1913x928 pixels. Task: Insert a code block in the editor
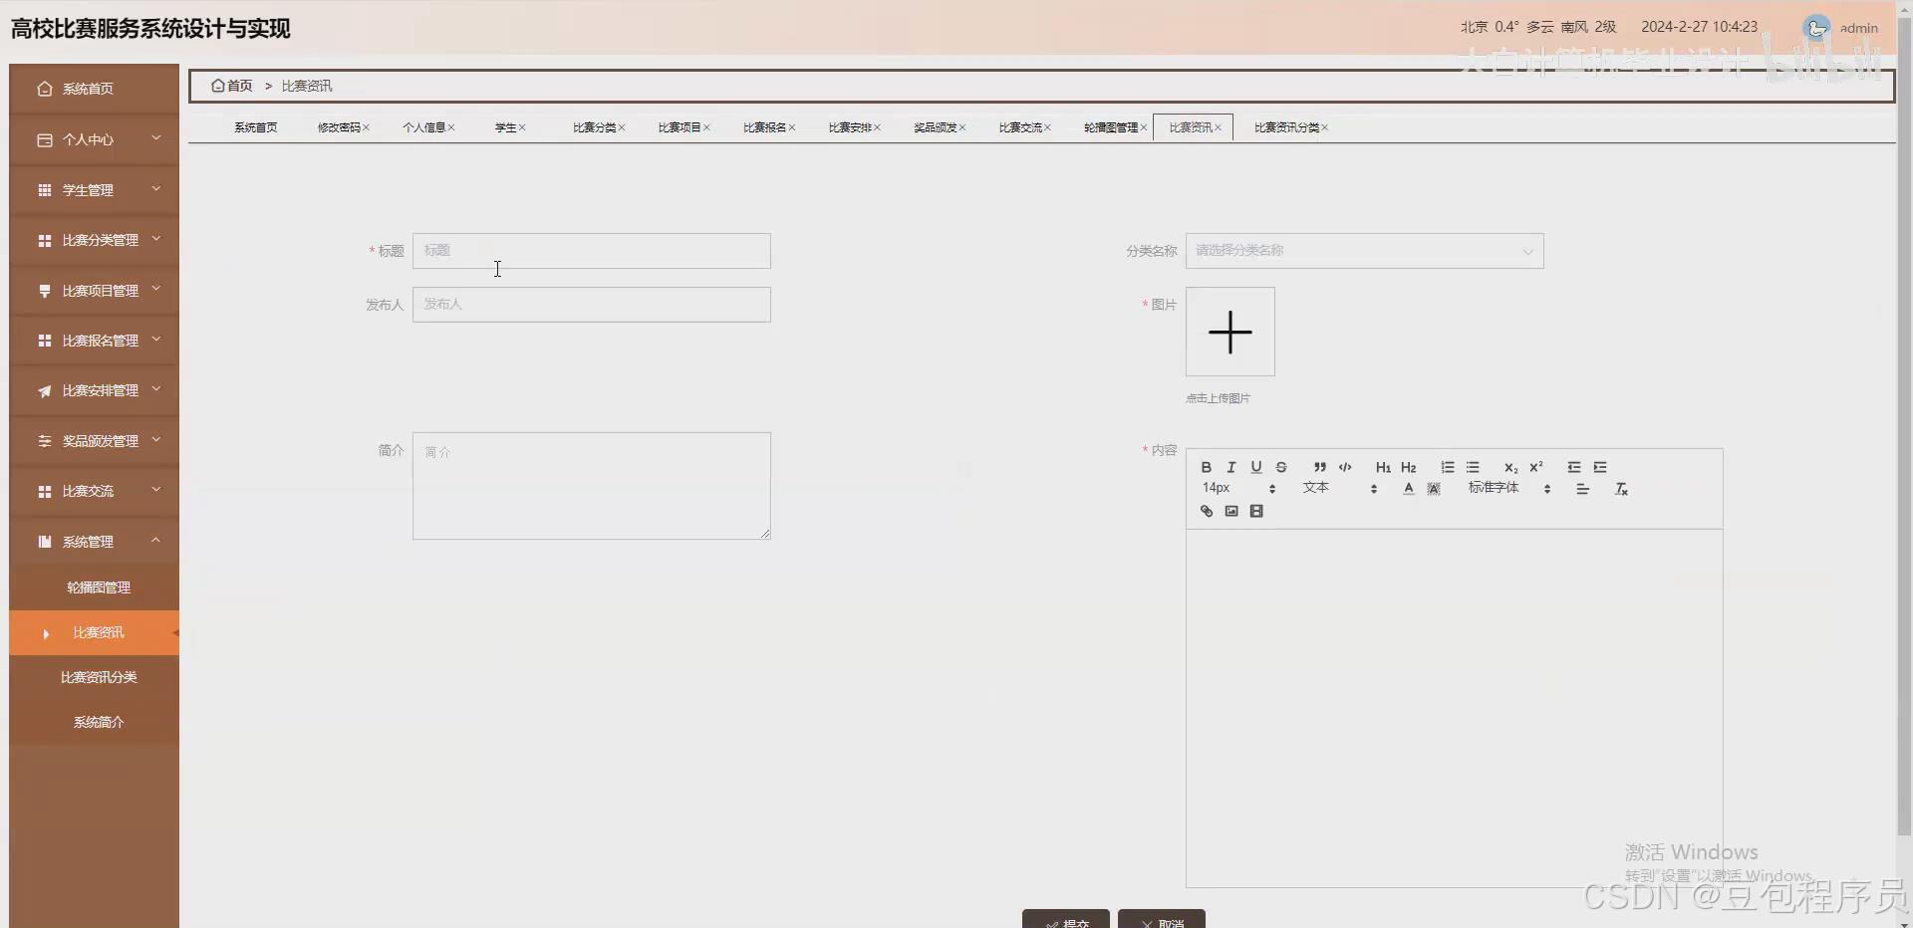pyautogui.click(x=1345, y=467)
